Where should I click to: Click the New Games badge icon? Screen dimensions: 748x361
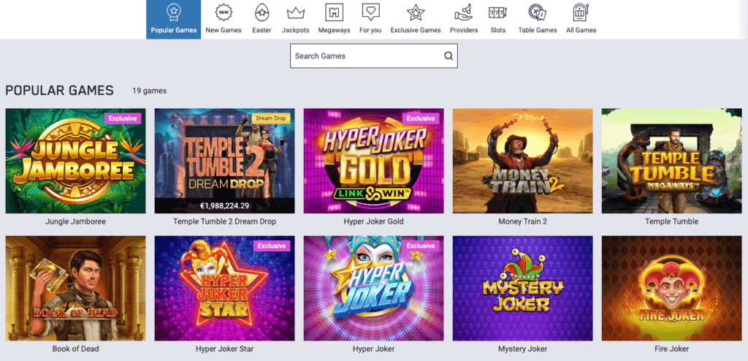click(224, 12)
